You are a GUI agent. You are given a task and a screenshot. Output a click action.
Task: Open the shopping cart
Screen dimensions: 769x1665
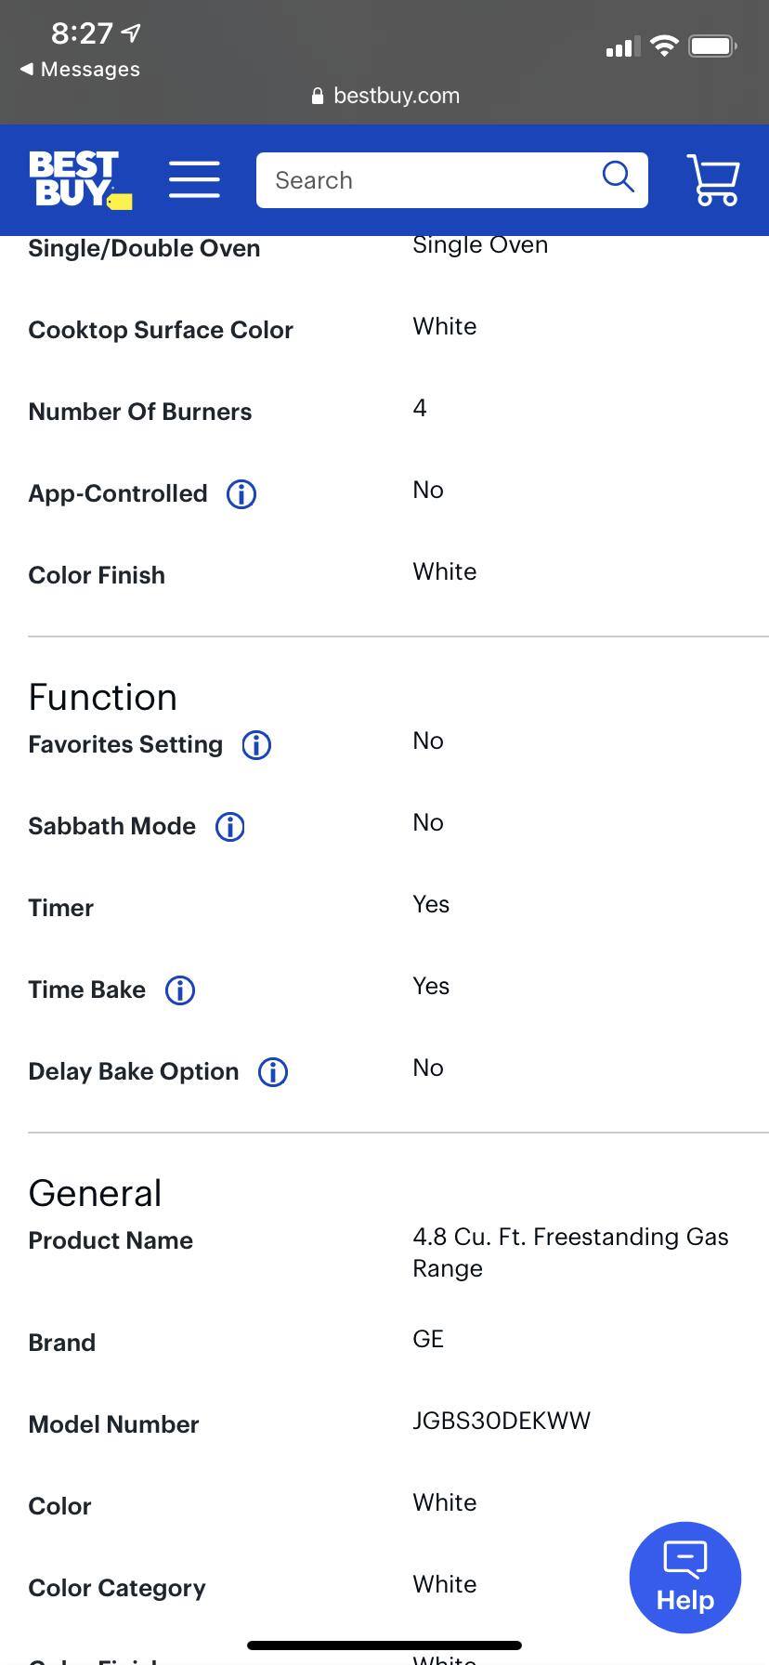(712, 179)
